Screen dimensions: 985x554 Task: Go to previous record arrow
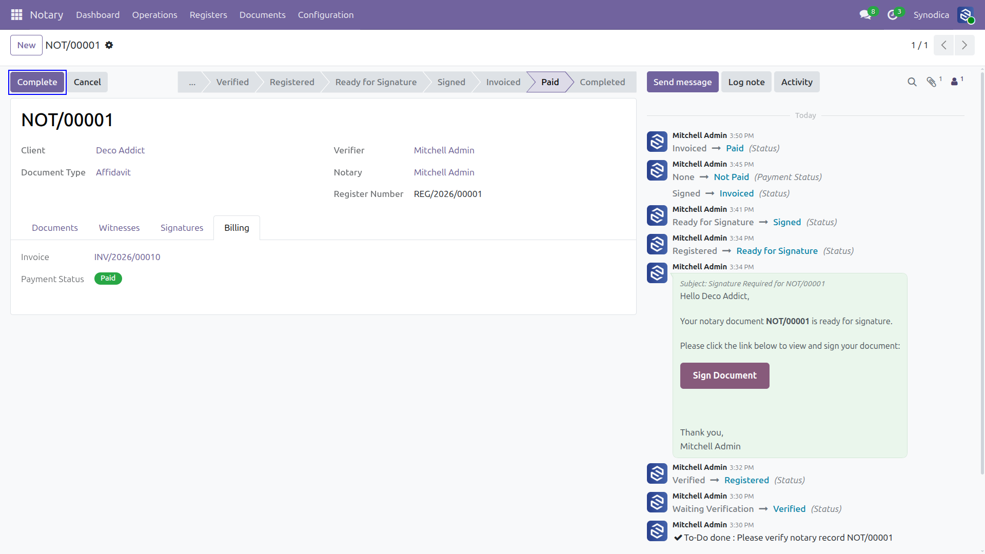(944, 45)
